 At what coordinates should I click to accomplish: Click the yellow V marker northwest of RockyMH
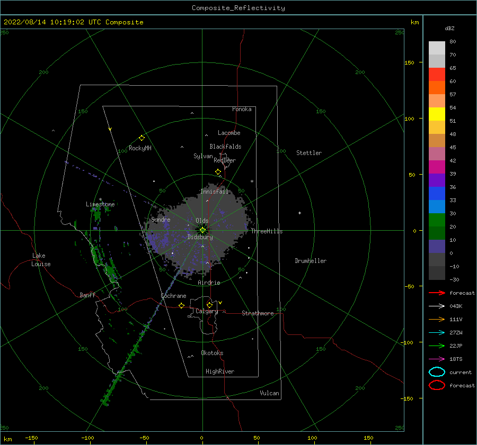coord(110,129)
